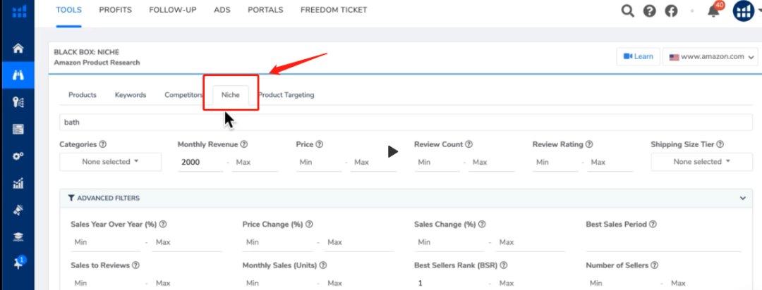762x290 pixels.
Task: Open the binoculars research icon in sidebar
Action: pos(18,75)
